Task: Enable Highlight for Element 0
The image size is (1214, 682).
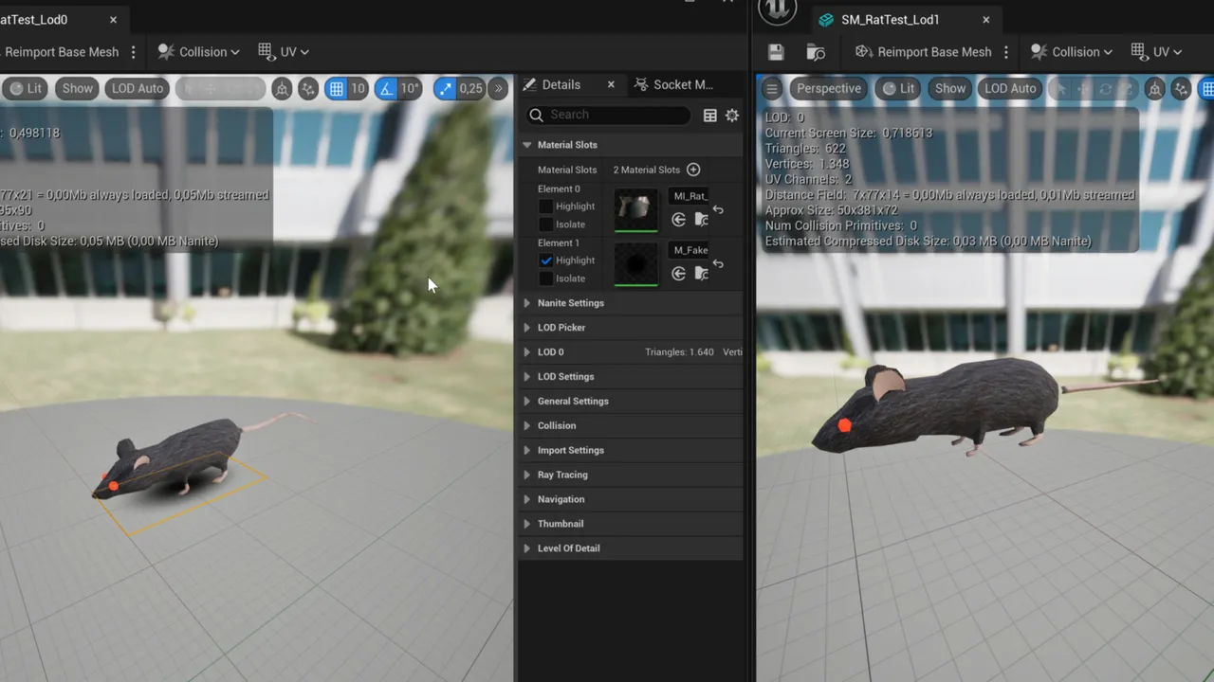Action: [546, 206]
